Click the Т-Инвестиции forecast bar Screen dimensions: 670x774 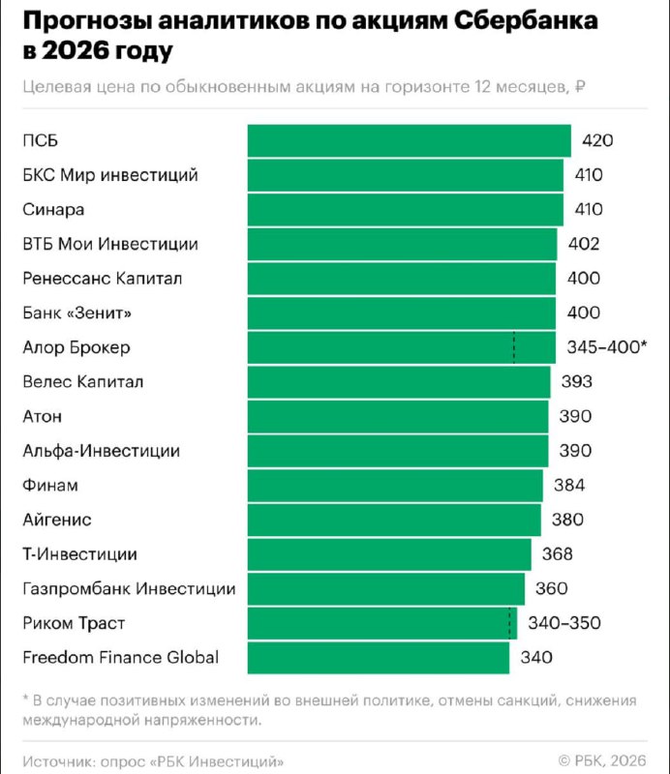tap(389, 554)
